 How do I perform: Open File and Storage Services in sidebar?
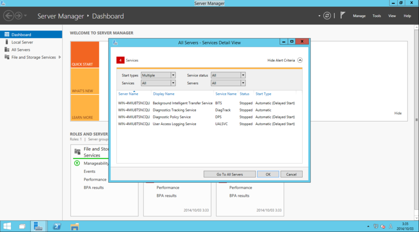click(x=34, y=57)
